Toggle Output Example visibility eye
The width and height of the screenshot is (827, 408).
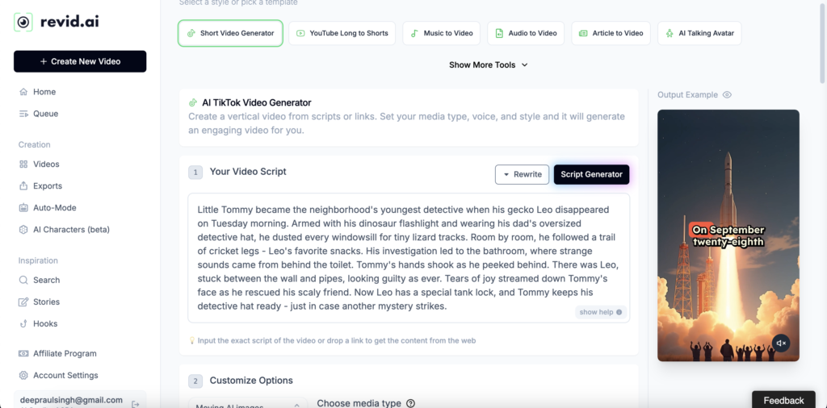727,95
